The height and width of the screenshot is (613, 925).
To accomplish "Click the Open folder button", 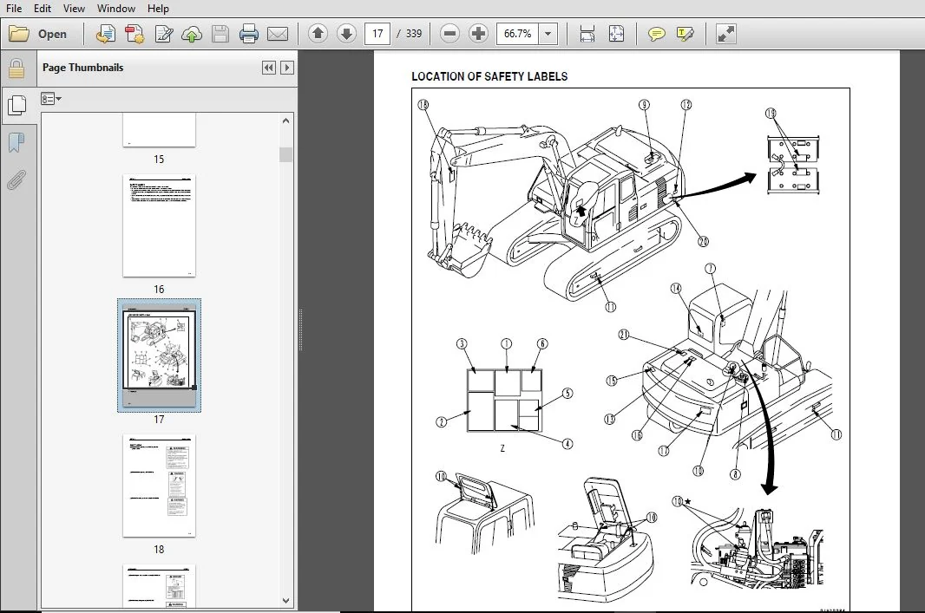I will pos(38,34).
